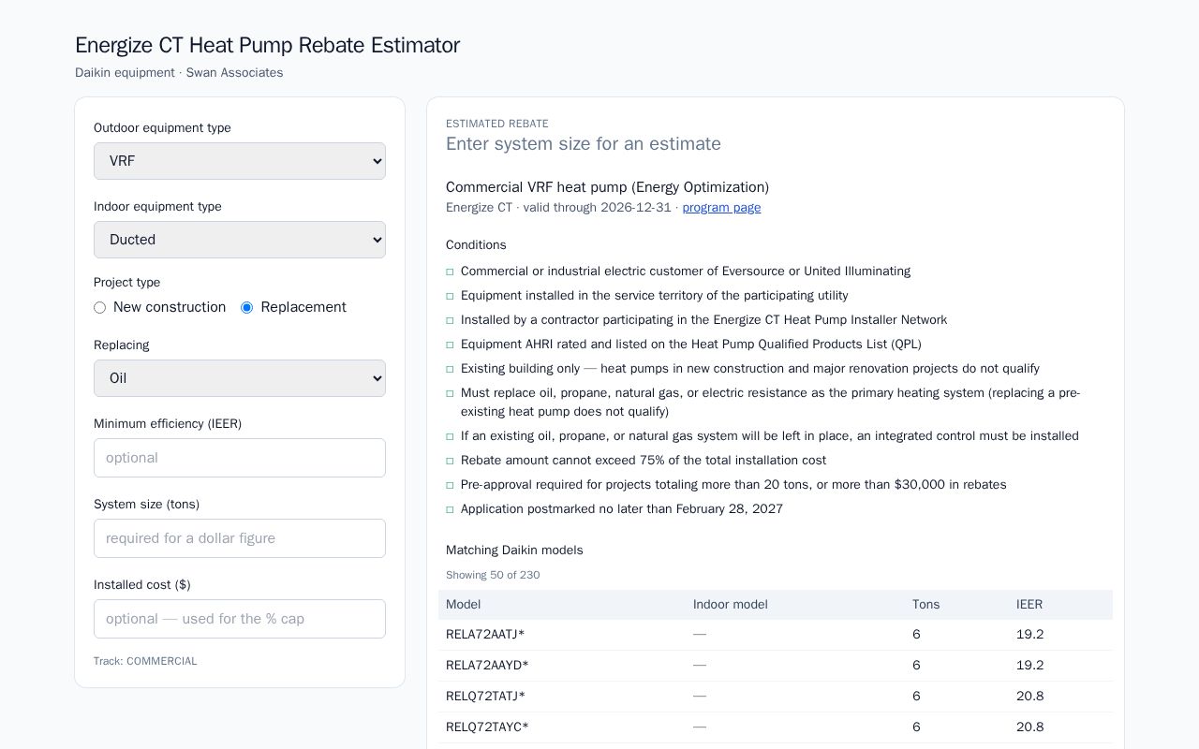Click the 'Application postmarked' condition line

[x=622, y=509]
